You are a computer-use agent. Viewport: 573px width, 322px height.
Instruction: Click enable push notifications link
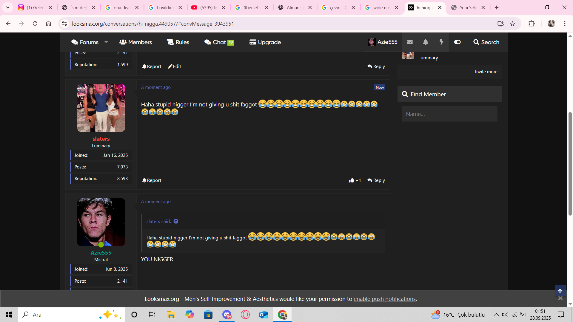(384, 299)
